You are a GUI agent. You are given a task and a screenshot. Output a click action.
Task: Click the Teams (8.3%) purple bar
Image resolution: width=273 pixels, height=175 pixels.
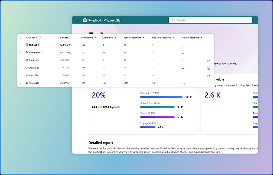[x=158, y=117]
